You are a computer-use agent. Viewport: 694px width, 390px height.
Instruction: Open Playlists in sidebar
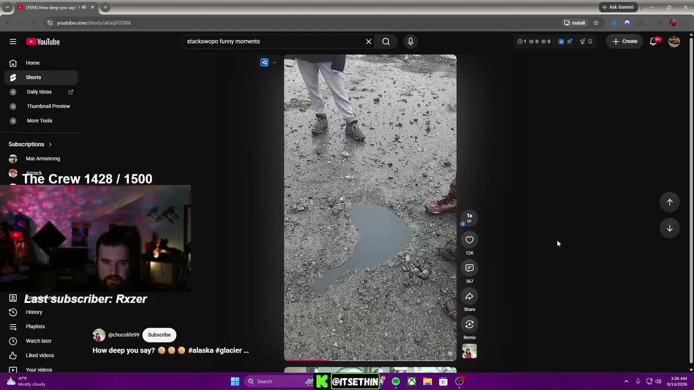tap(41, 327)
